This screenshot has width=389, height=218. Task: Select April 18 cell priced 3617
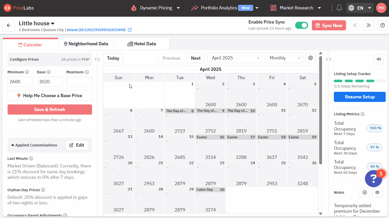pyautogui.click(x=272, y=148)
